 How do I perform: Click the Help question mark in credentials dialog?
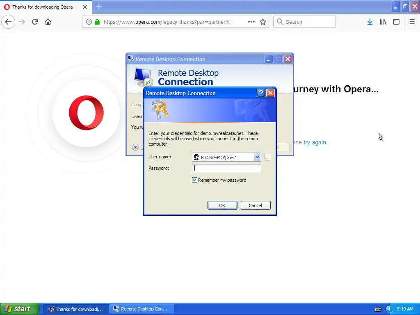[261, 93]
